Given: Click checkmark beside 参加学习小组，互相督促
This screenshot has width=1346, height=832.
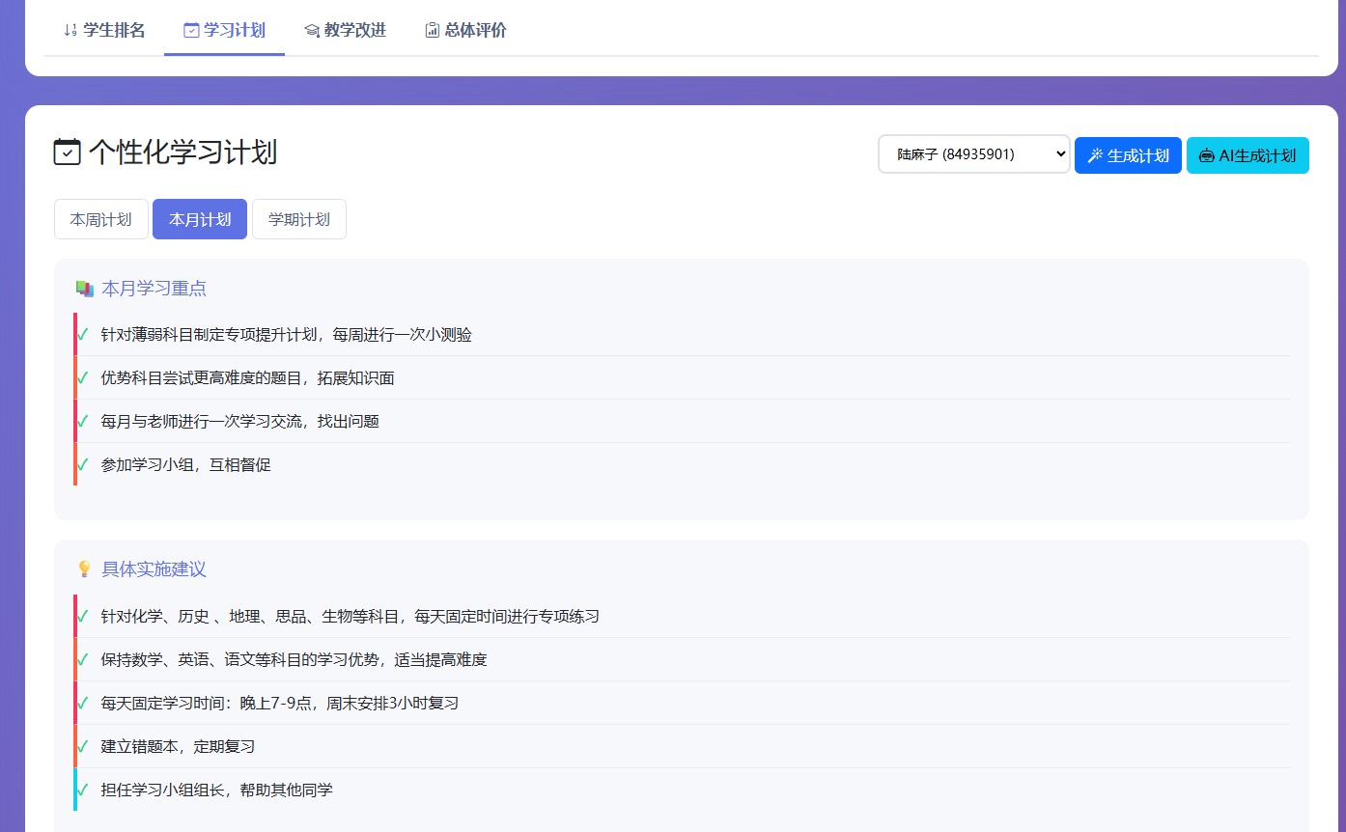Looking at the screenshot, I should 83,465.
